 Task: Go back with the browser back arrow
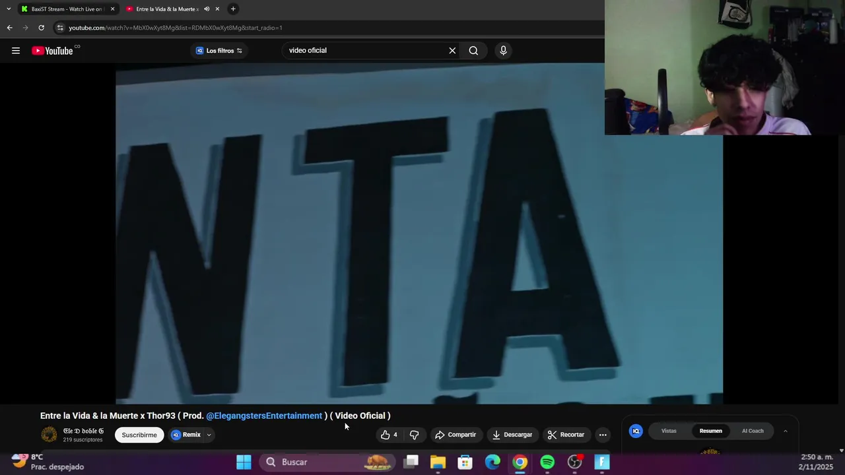(10, 28)
